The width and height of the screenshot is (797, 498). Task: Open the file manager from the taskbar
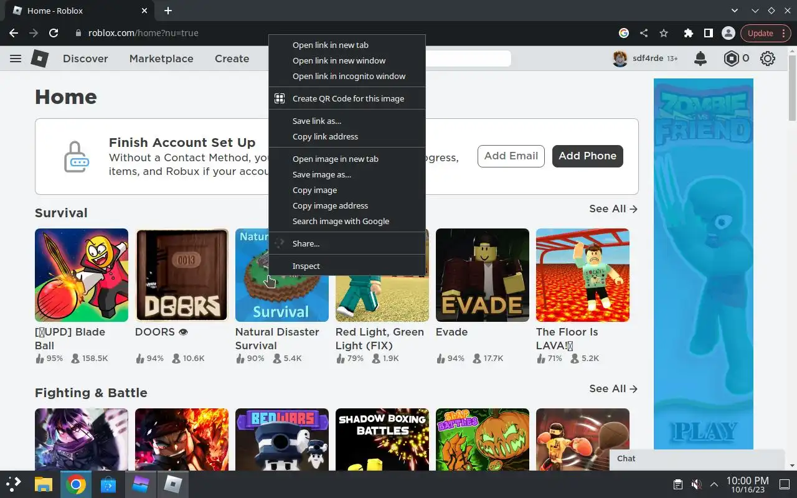(x=43, y=484)
